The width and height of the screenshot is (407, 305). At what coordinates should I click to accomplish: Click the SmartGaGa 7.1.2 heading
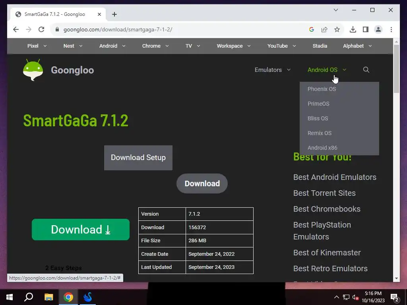(x=76, y=121)
